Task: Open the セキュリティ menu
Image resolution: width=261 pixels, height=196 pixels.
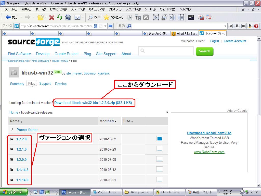Action: pos(97,9)
